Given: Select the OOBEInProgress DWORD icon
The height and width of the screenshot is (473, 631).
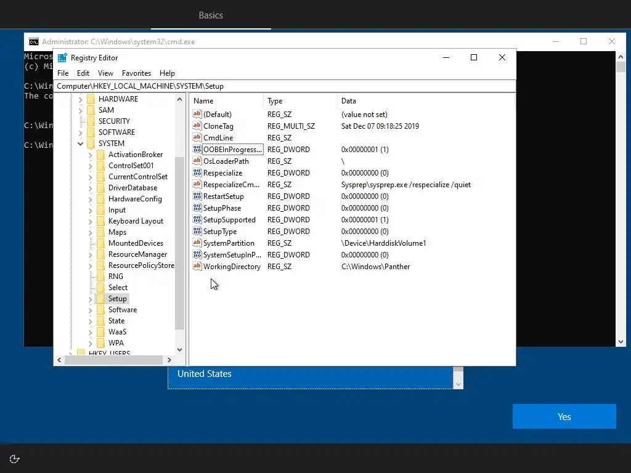Looking at the screenshot, I should point(197,149).
